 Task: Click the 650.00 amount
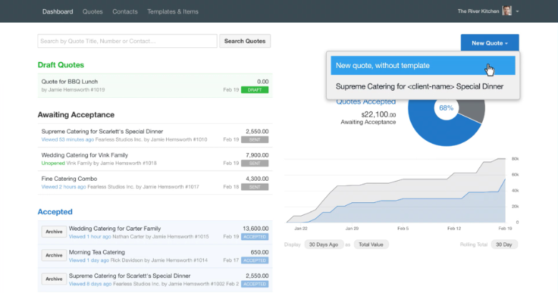tap(260, 252)
